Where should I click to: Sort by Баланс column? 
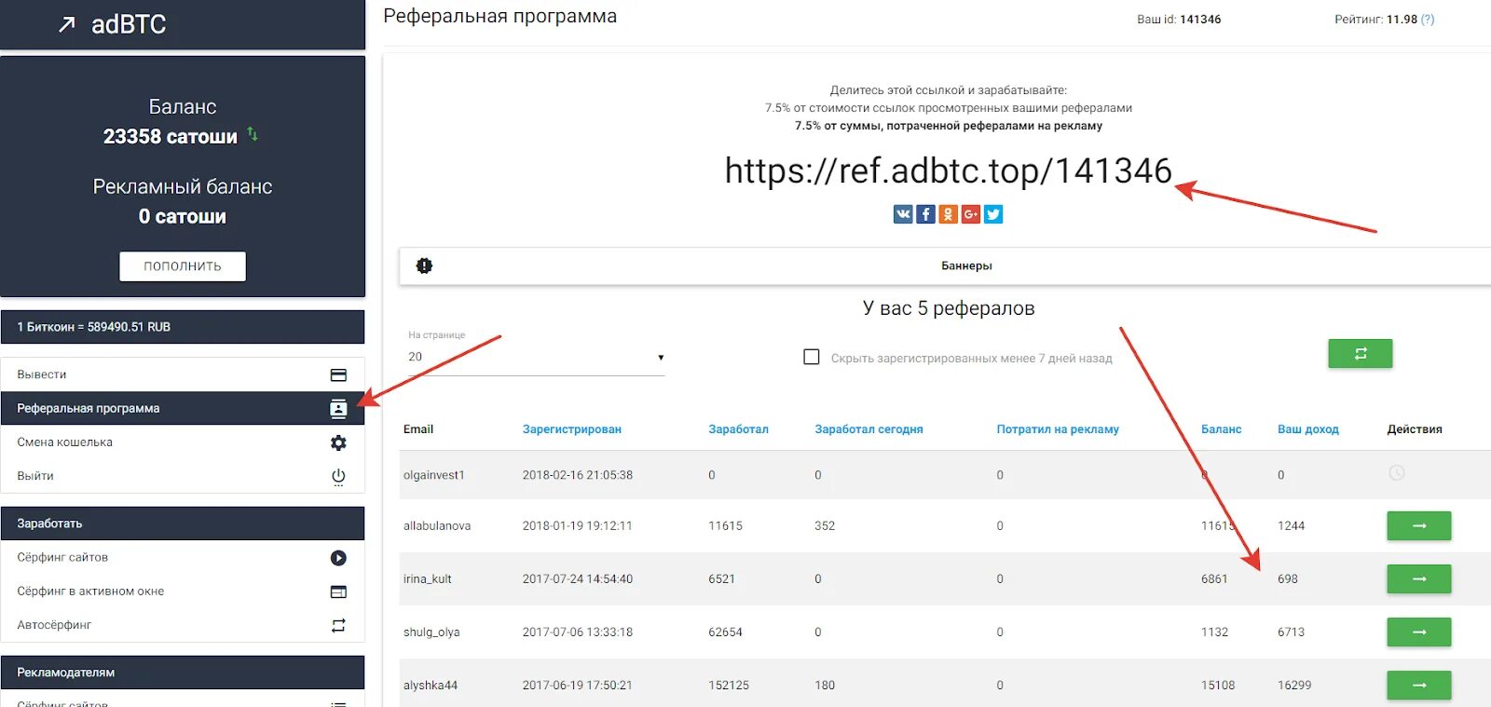[1221, 429]
